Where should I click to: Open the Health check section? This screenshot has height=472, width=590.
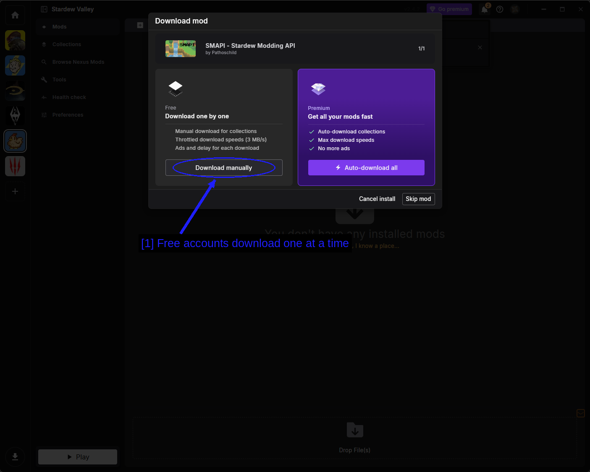77,97
